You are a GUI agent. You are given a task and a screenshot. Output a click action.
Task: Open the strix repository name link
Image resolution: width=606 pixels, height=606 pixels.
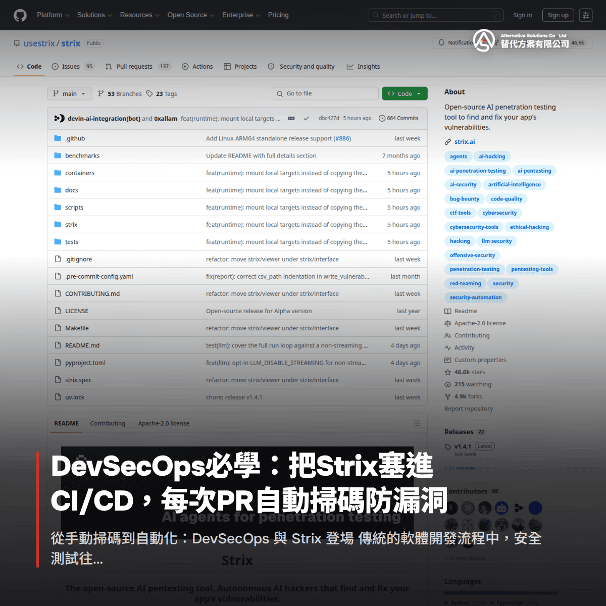tap(71, 43)
